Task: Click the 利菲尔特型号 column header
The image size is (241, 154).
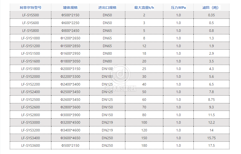Action: [30, 8]
